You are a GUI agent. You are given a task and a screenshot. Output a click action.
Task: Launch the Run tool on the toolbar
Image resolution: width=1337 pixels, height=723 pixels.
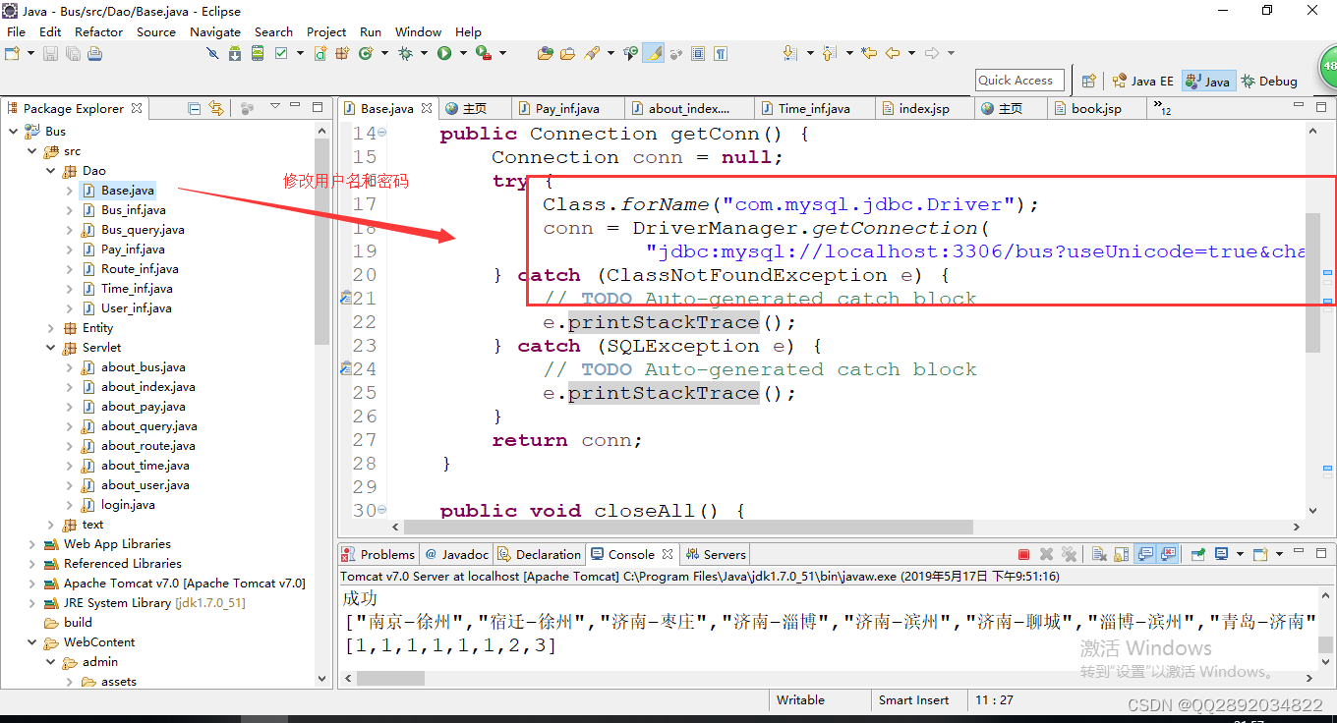443,53
